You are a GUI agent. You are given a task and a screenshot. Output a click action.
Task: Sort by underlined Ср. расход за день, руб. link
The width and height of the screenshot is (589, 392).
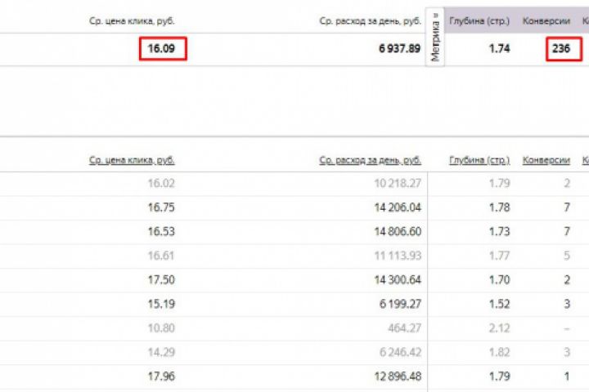point(370,160)
